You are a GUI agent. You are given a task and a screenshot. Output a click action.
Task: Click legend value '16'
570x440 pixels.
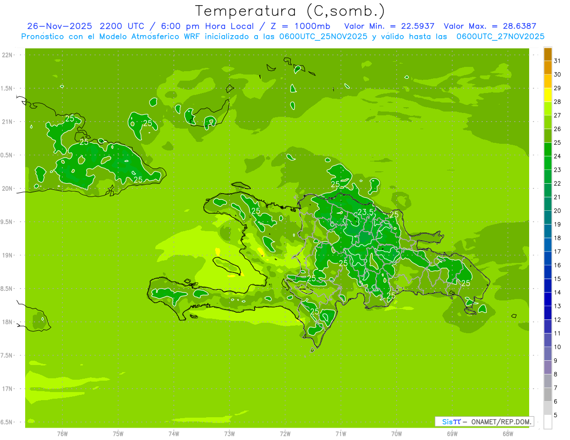(557, 265)
